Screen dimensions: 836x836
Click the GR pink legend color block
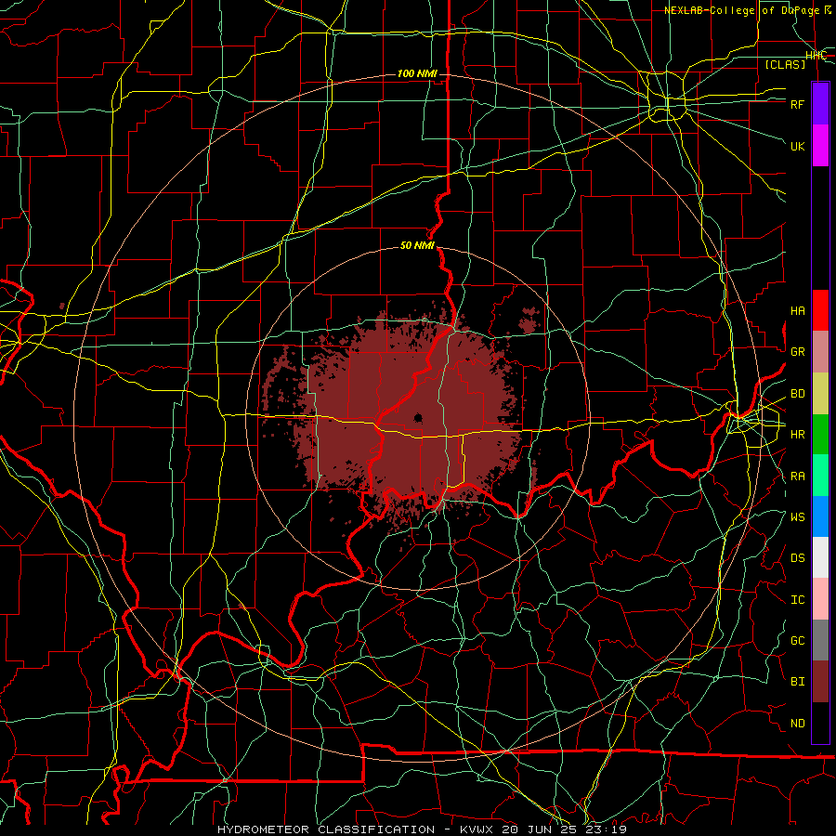click(x=820, y=352)
